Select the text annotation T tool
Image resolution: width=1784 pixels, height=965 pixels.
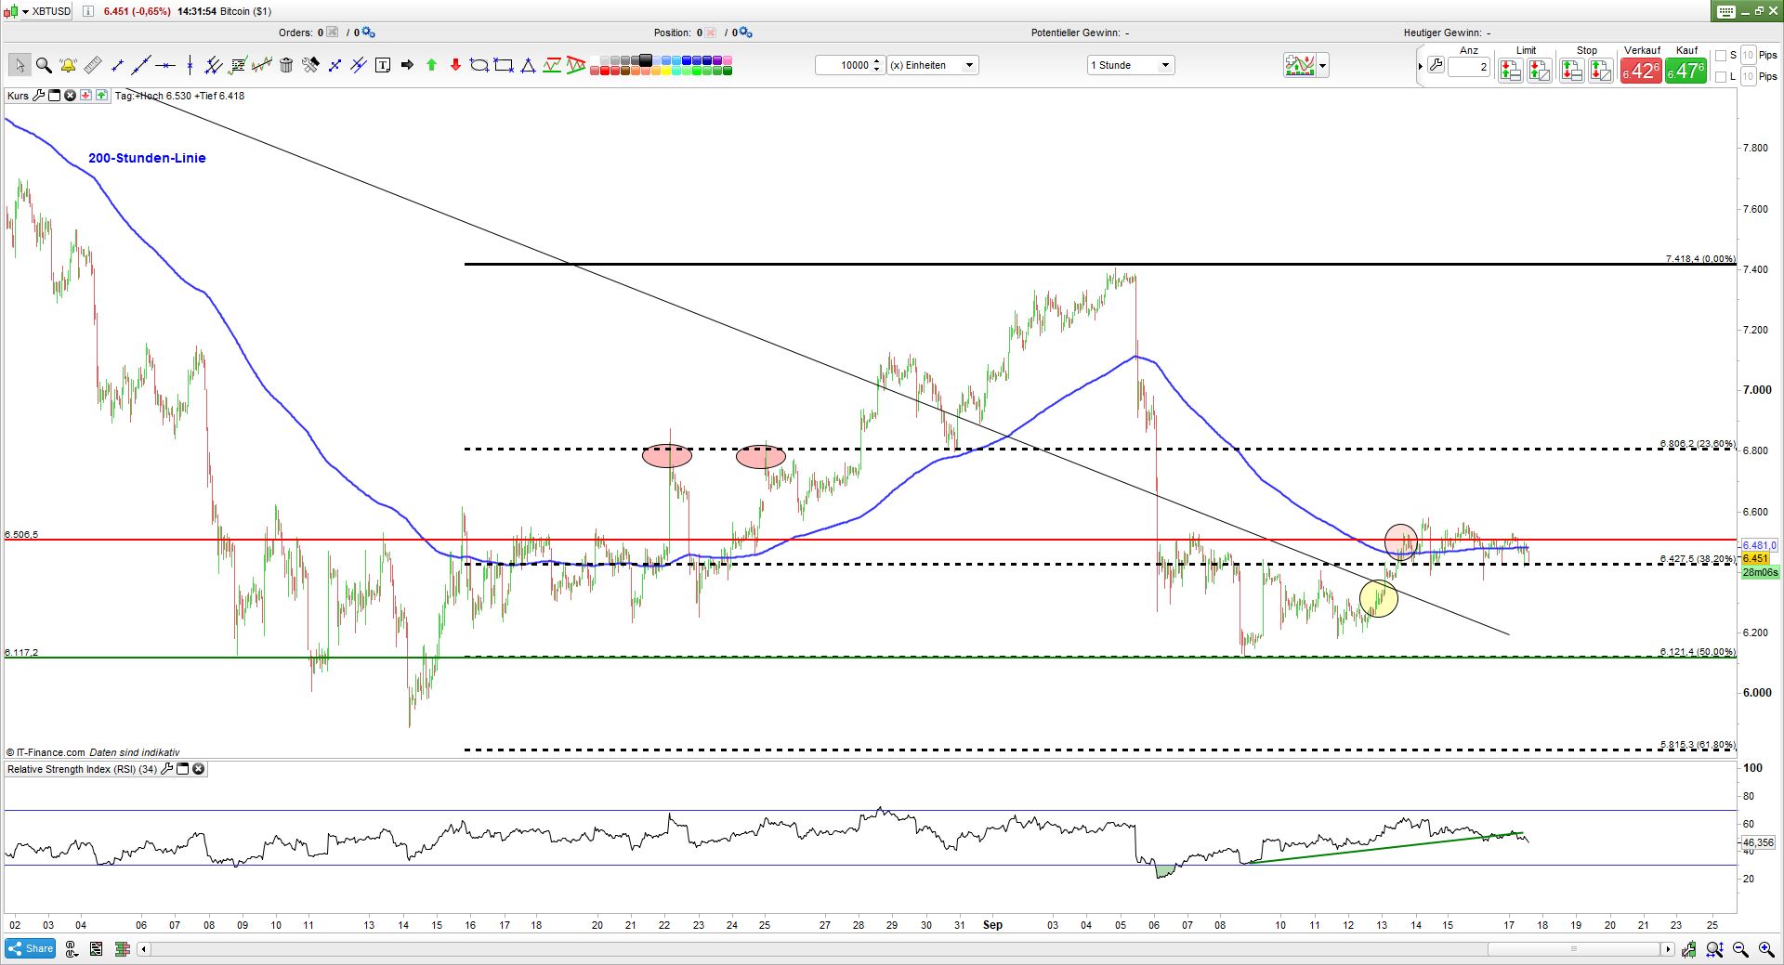pos(383,65)
